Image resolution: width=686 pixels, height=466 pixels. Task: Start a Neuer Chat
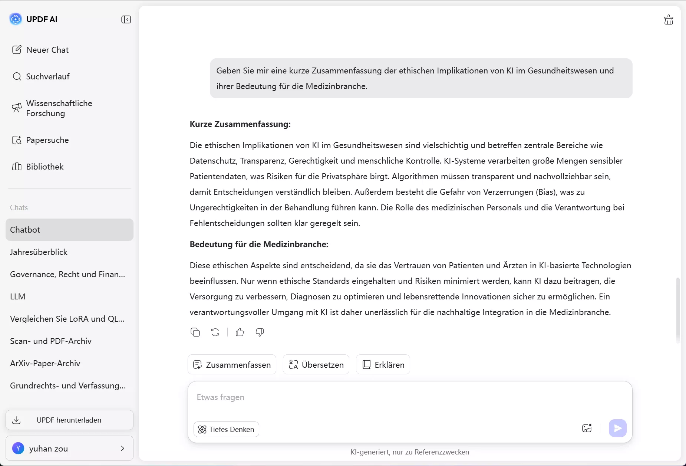47,49
